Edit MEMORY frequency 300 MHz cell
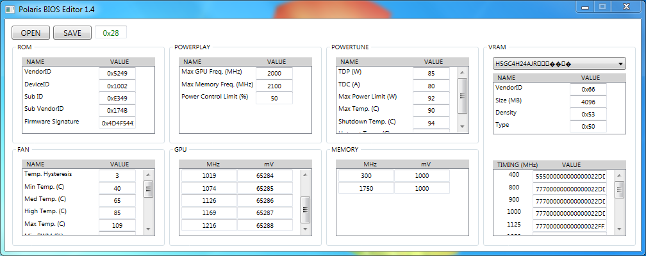The image size is (646, 256). [x=366, y=176]
